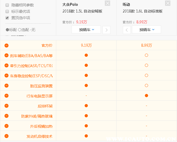Select 外后视镜加热 row label
Image resolution: width=177 pixels, height=142 pixels.
click(x=41, y=126)
